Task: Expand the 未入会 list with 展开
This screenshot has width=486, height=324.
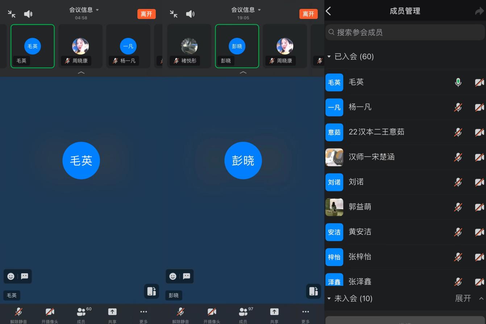Action: tap(463, 298)
